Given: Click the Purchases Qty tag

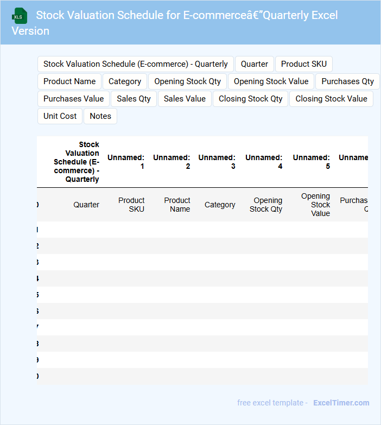Looking at the screenshot, I should tap(347, 81).
